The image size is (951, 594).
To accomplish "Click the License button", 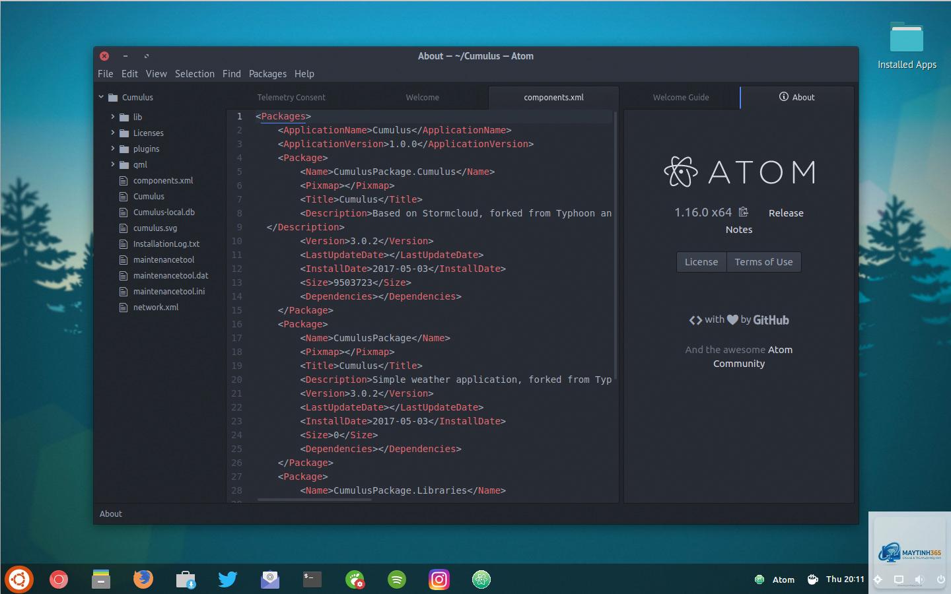I will click(x=701, y=262).
